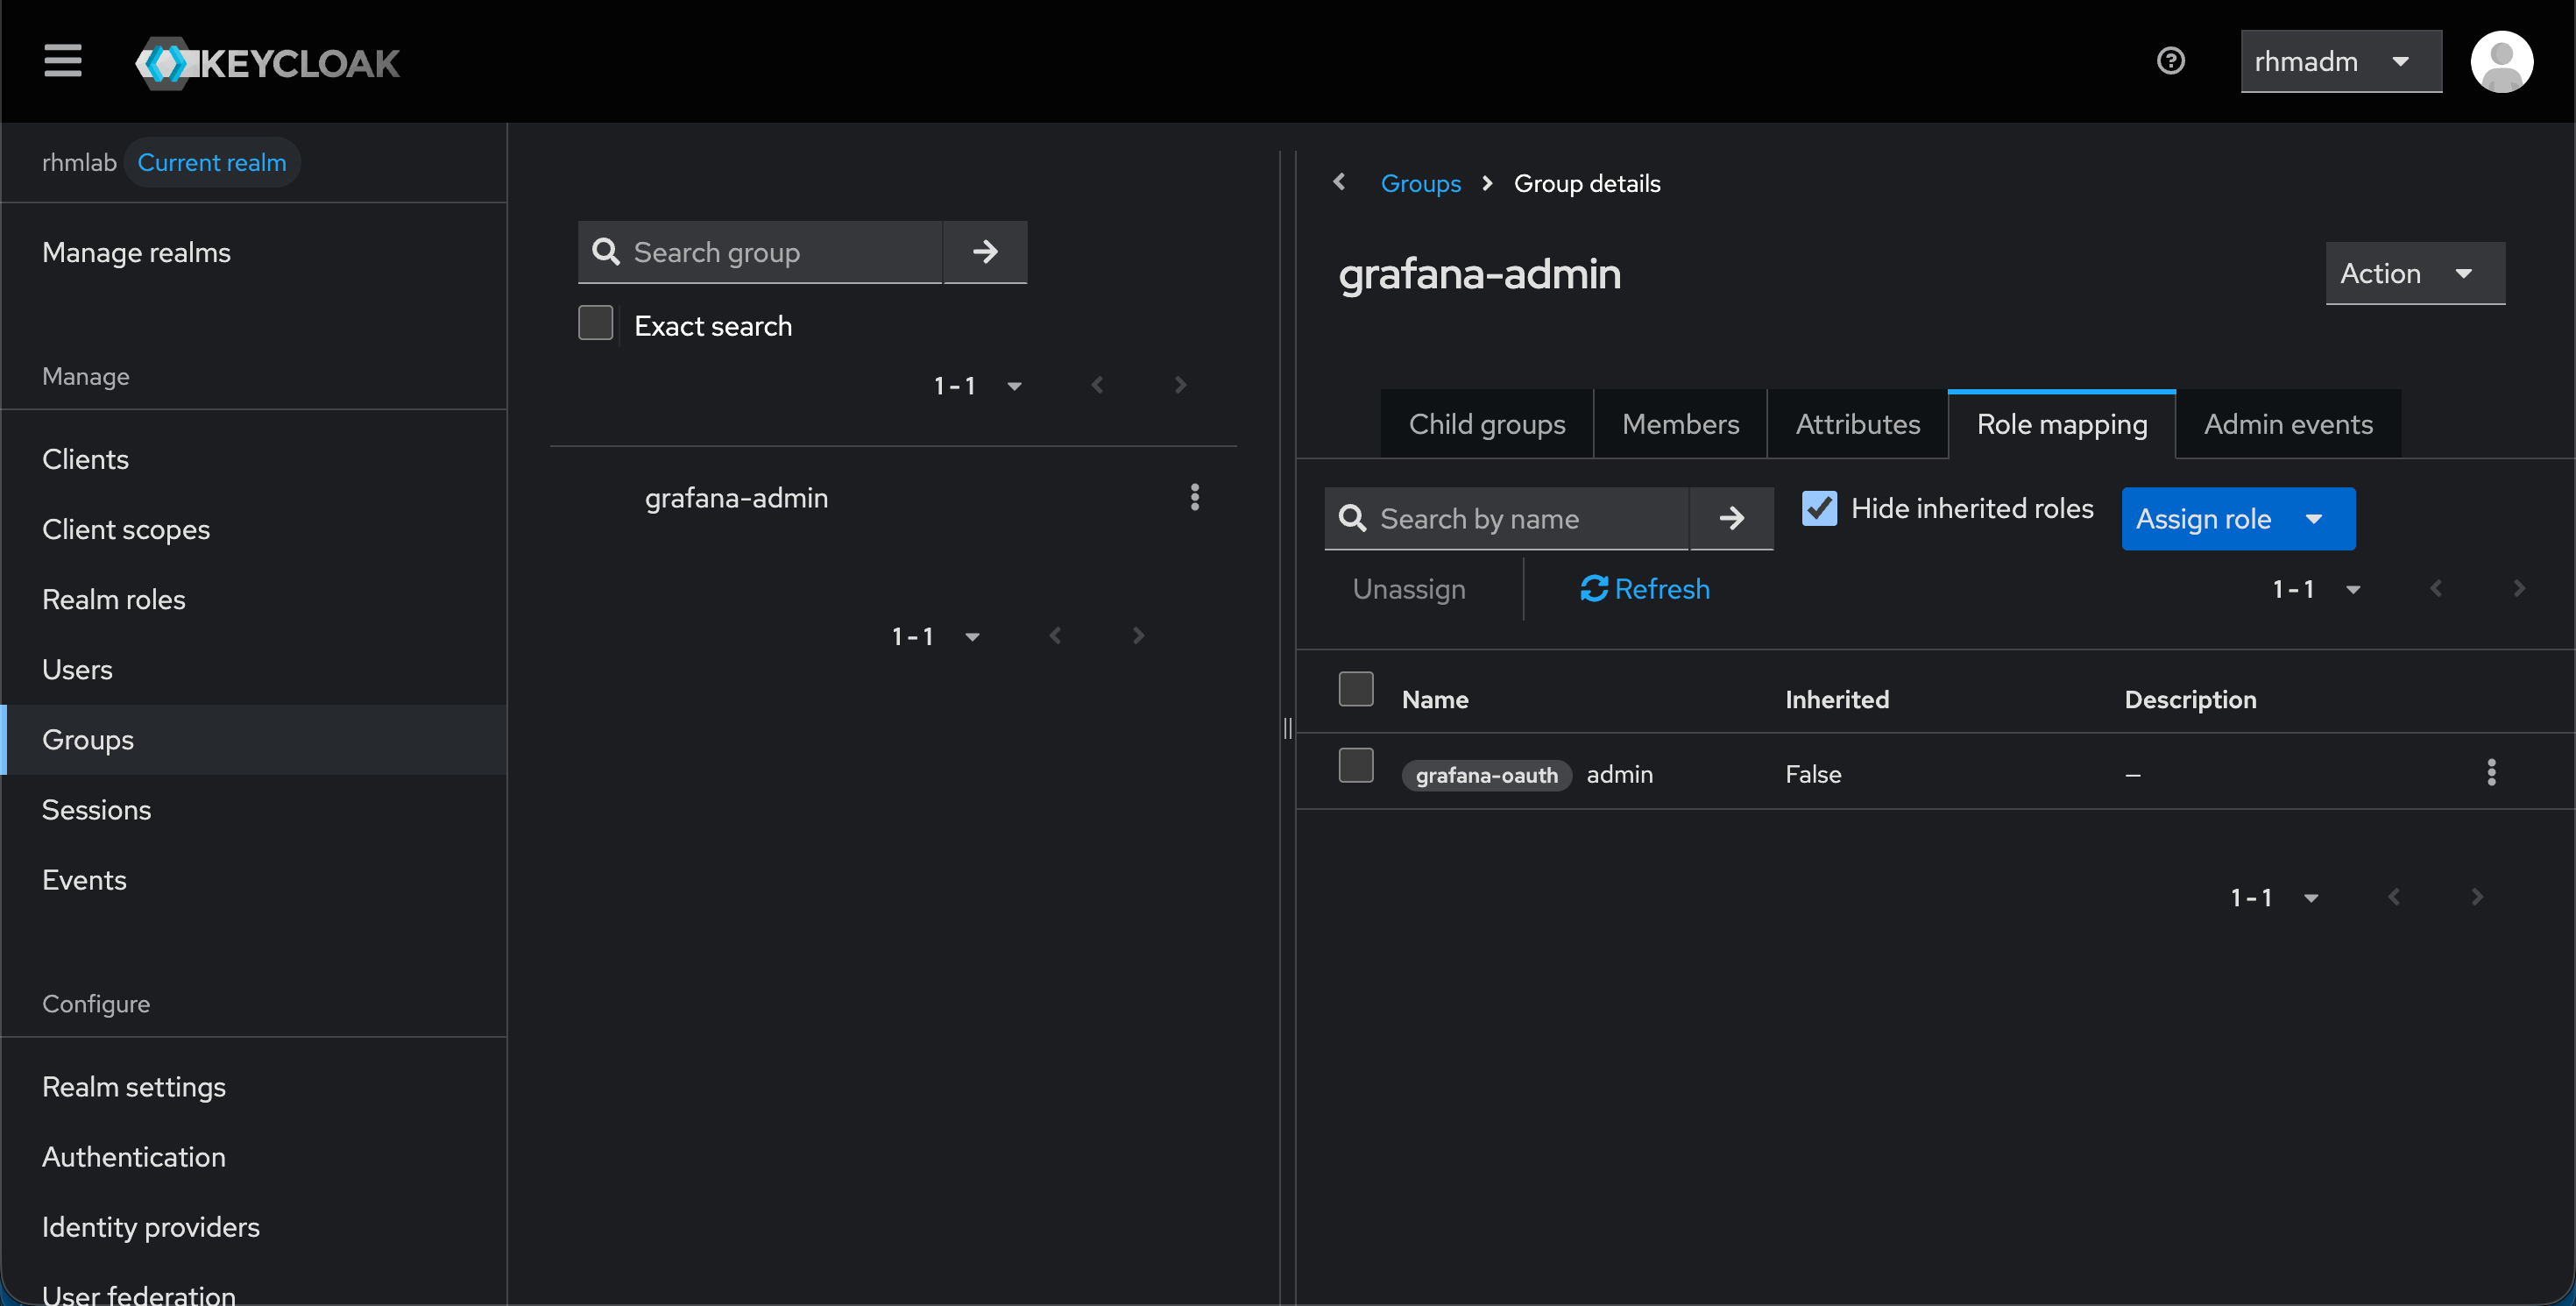Image resolution: width=2576 pixels, height=1306 pixels.
Task: Enable Exact search
Action: click(x=596, y=322)
